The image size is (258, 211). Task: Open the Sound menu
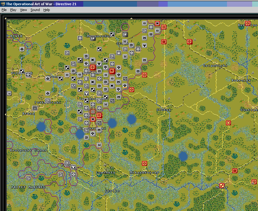[35, 10]
